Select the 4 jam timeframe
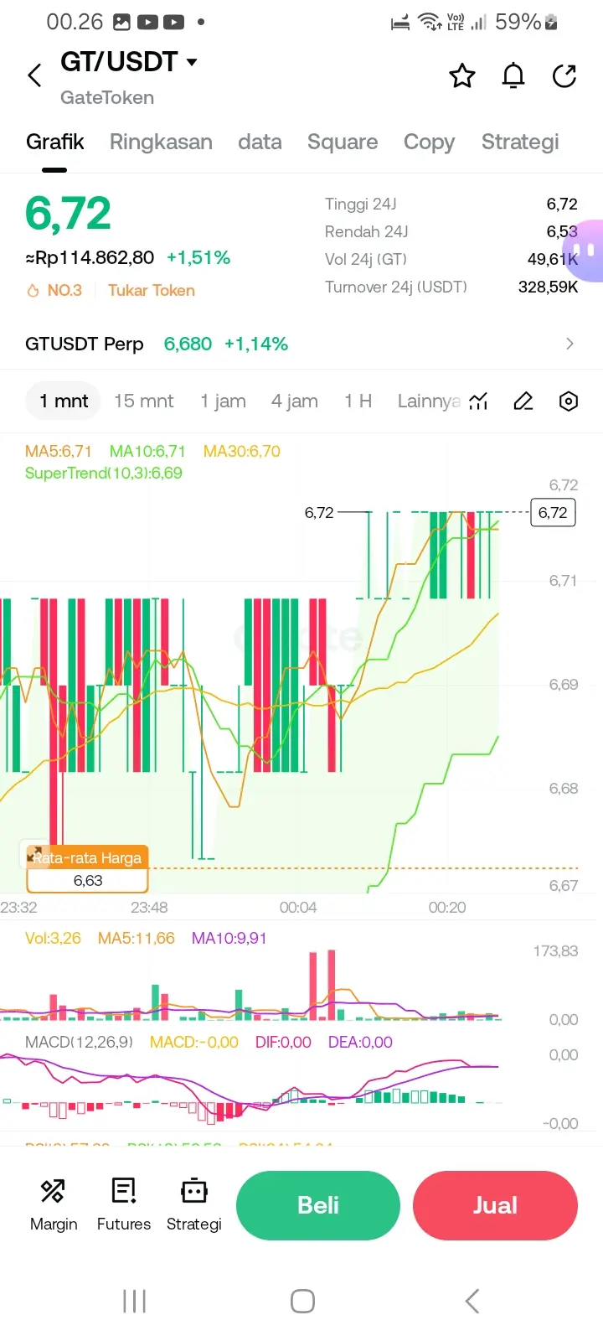 [x=295, y=401]
